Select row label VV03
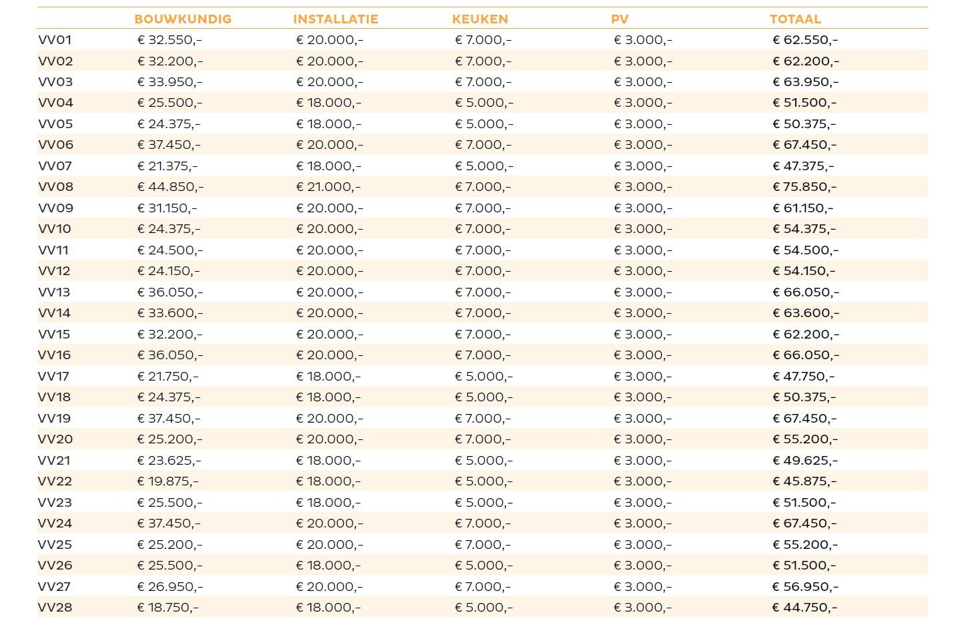Image resolution: width=972 pixels, height=629 pixels. coord(55,82)
